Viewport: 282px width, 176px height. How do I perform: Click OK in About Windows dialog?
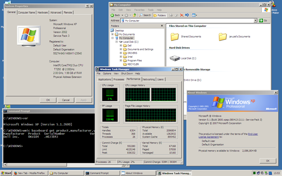(x=268, y=161)
